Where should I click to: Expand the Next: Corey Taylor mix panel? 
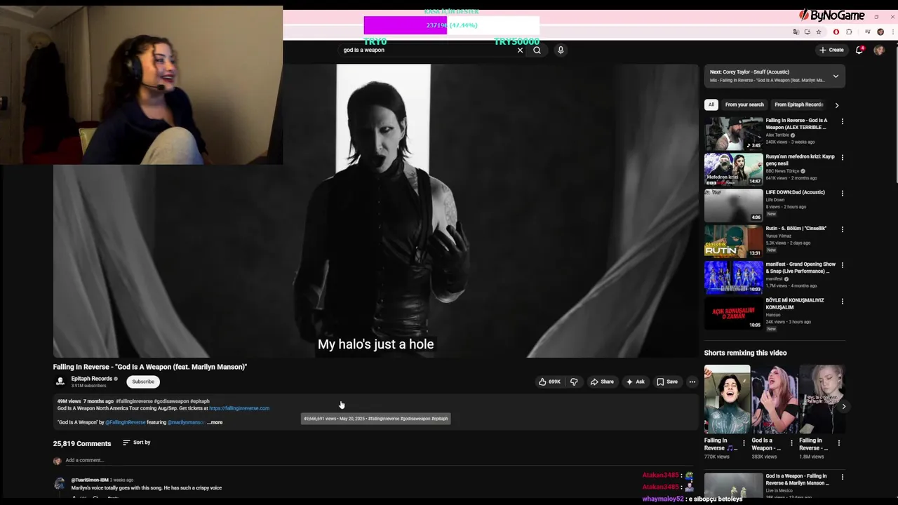point(836,76)
